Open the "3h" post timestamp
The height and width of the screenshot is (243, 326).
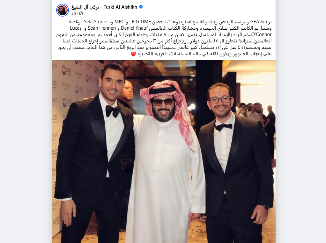74,13
